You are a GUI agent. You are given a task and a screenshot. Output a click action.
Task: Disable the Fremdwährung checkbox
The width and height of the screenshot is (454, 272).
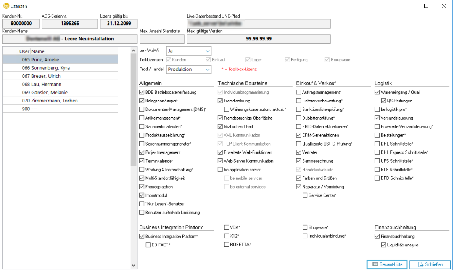point(221,101)
